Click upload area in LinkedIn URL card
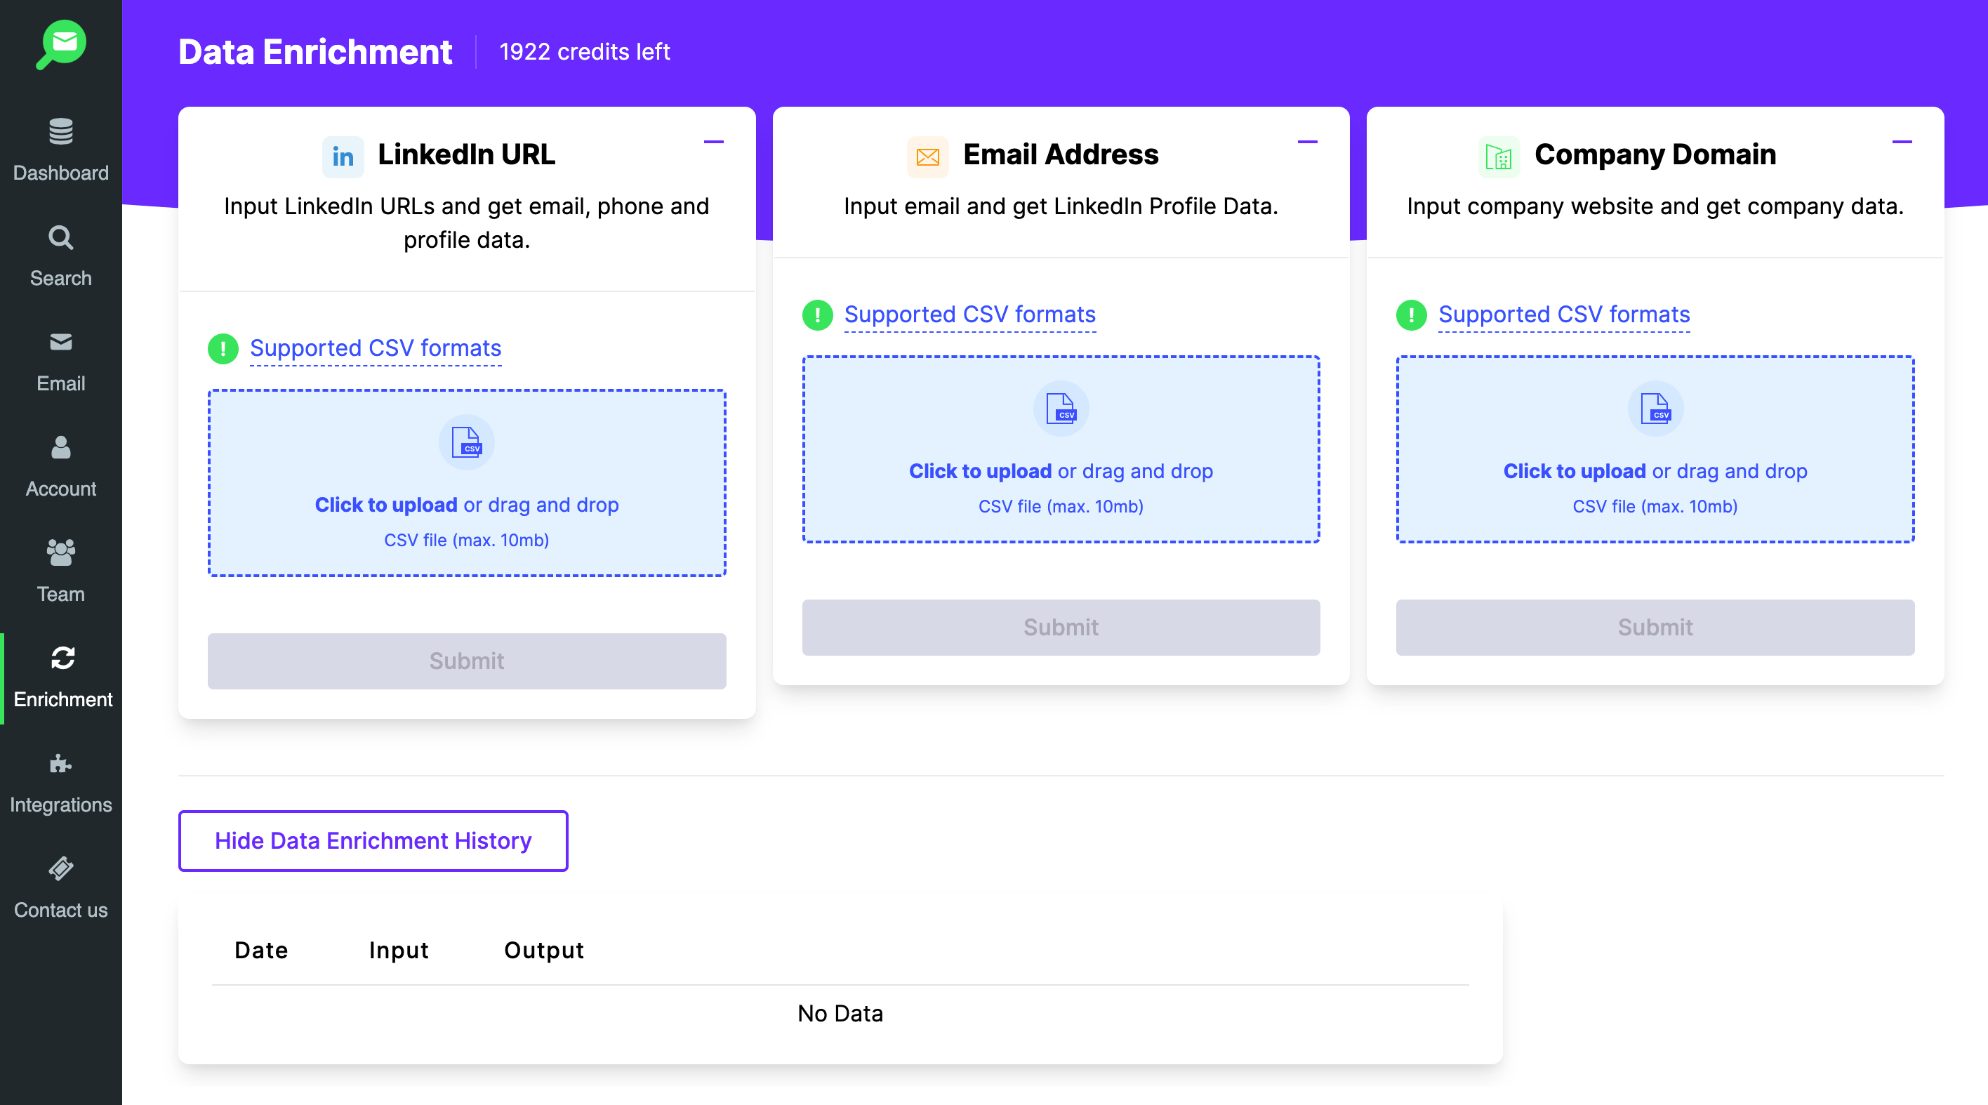Screen dimensions: 1988x1105 point(466,483)
